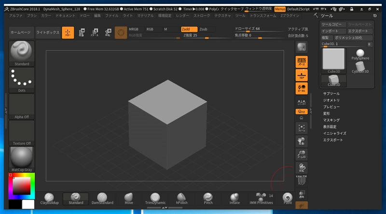Select the Move brush in bottom shelf
Screen dimensions: 386x214
click(x=129, y=199)
